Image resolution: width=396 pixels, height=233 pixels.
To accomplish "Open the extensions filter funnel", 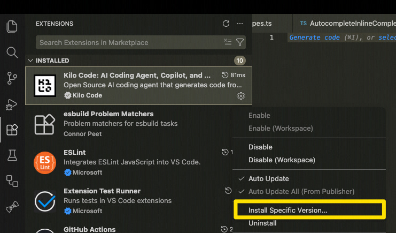I will coord(239,42).
